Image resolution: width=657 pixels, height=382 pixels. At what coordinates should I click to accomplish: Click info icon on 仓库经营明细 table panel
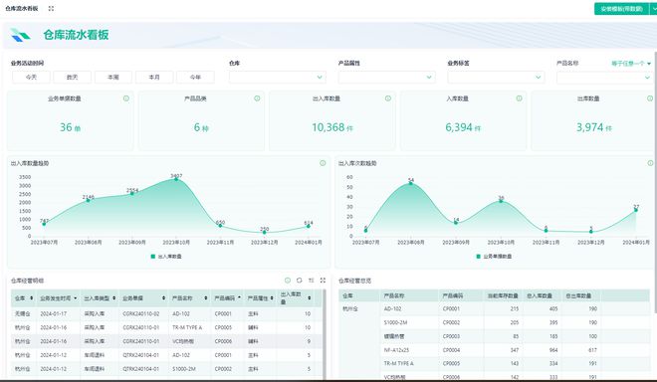[288, 281]
